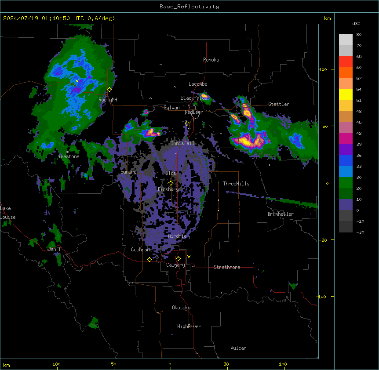Select the Okotoks label
The width and height of the screenshot is (379, 370).
(x=181, y=308)
